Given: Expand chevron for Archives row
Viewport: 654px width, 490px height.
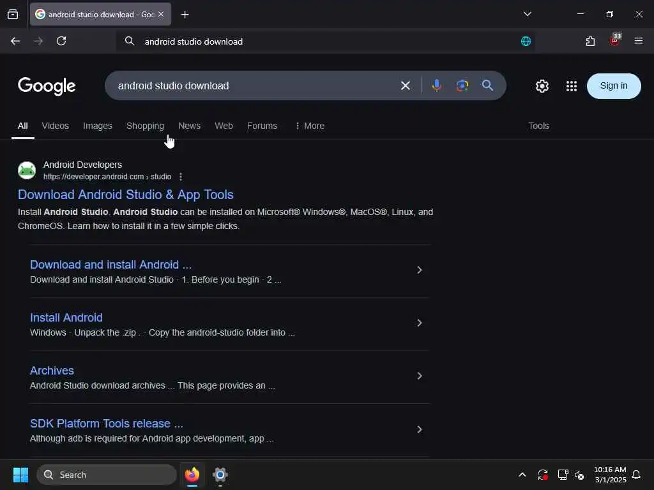Looking at the screenshot, I should [x=420, y=376].
